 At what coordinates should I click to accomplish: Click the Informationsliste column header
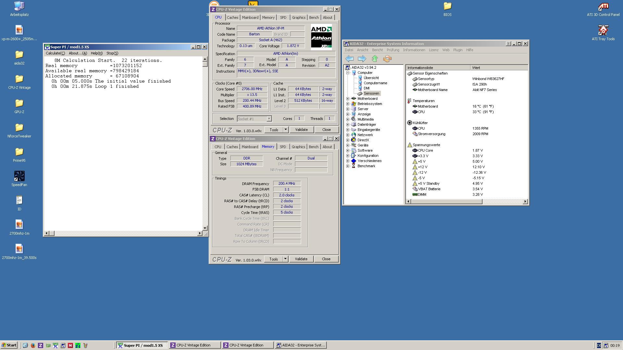click(438, 68)
